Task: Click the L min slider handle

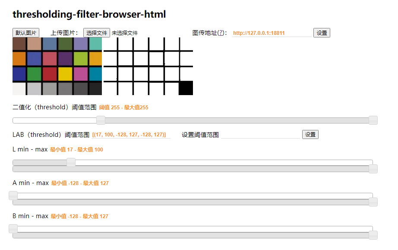Action: pos(71,162)
